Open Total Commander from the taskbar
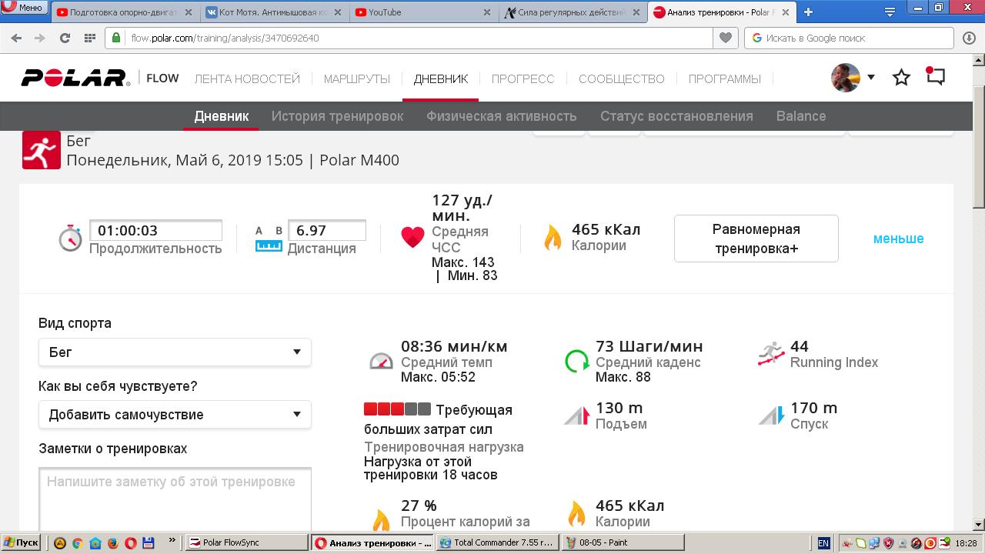The image size is (985, 554). pyautogui.click(x=497, y=542)
